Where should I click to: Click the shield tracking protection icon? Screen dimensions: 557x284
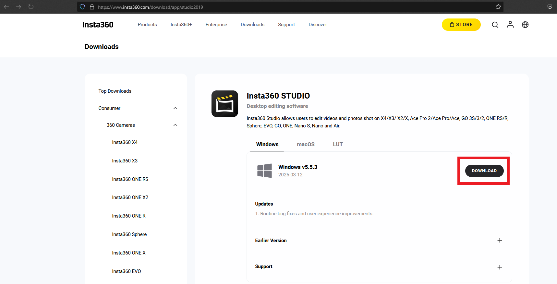pos(82,7)
